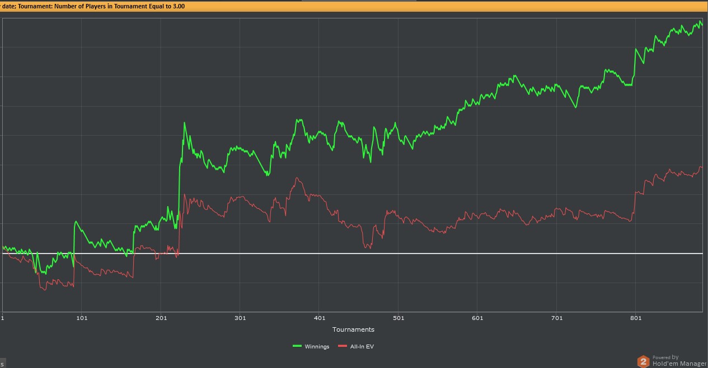Click the 601 x-axis tick label
Screen dimensions: 708x368
point(477,318)
